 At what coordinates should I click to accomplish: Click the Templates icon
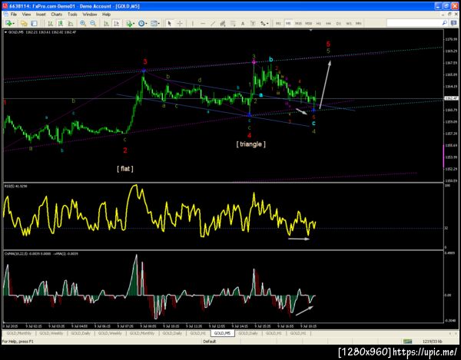[154, 24]
